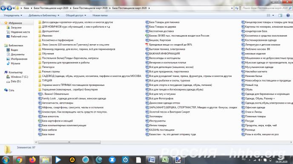Select the База алкоголь document icon
293x164 pixels.
[40, 116]
